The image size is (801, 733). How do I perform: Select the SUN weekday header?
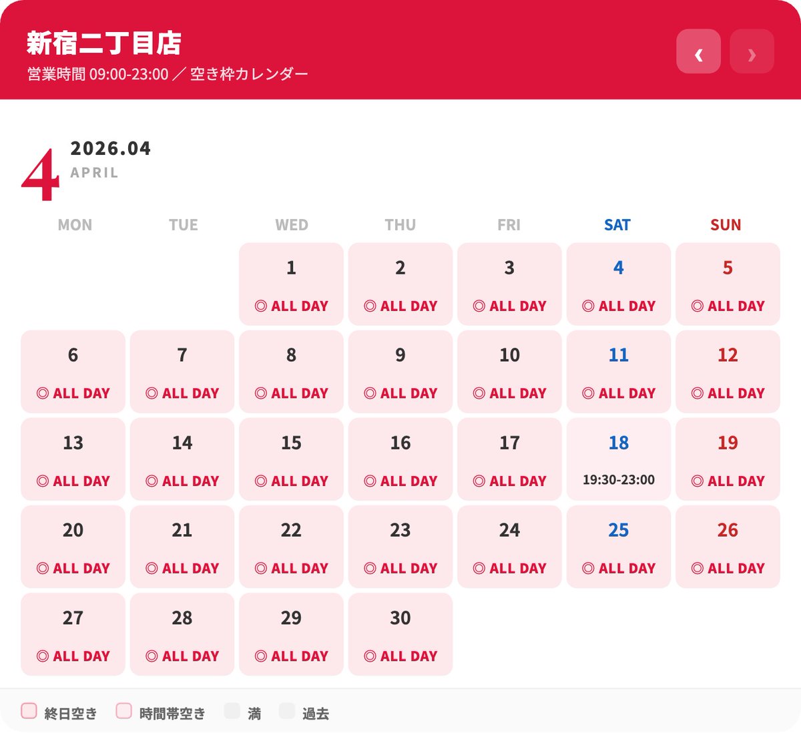726,225
